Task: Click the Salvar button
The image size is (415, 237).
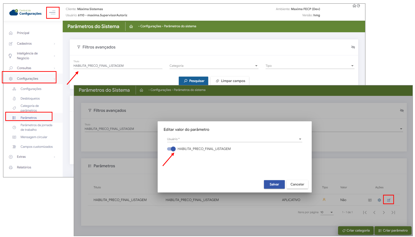Action: point(274,184)
